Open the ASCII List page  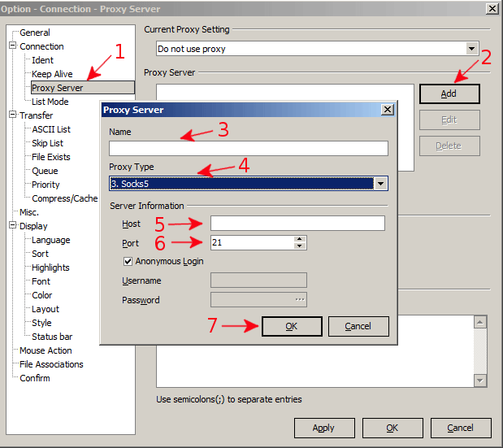(51, 129)
